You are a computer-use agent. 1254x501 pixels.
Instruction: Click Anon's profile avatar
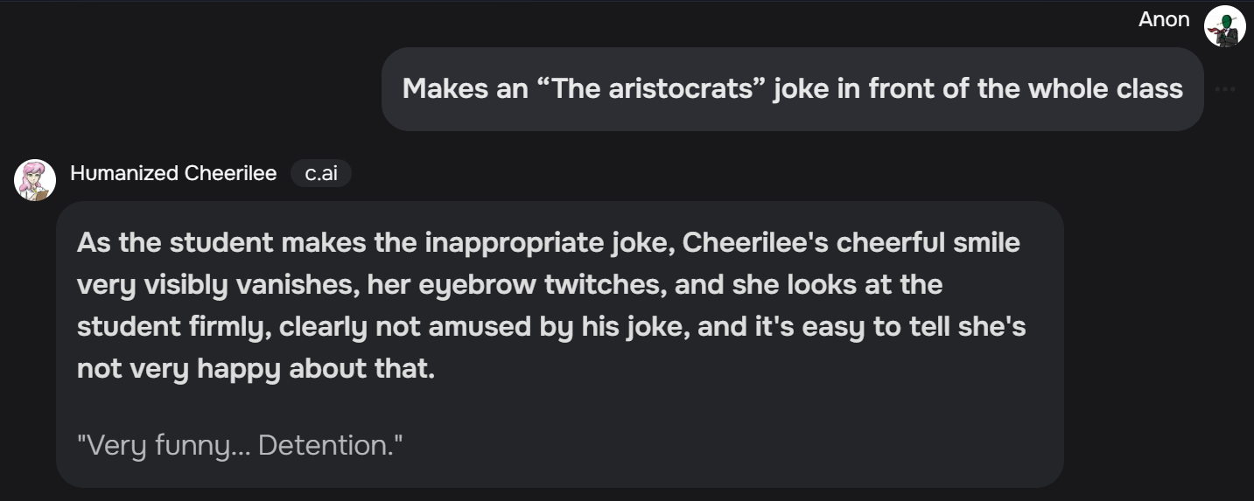[x=1224, y=26]
